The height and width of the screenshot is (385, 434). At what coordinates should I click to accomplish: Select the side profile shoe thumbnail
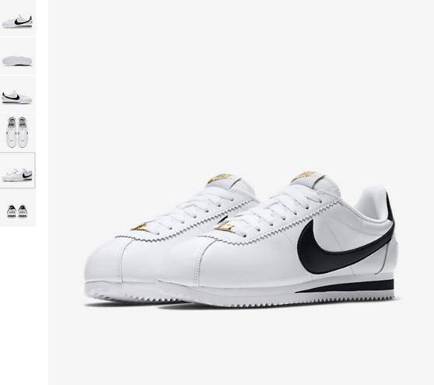coord(17,18)
